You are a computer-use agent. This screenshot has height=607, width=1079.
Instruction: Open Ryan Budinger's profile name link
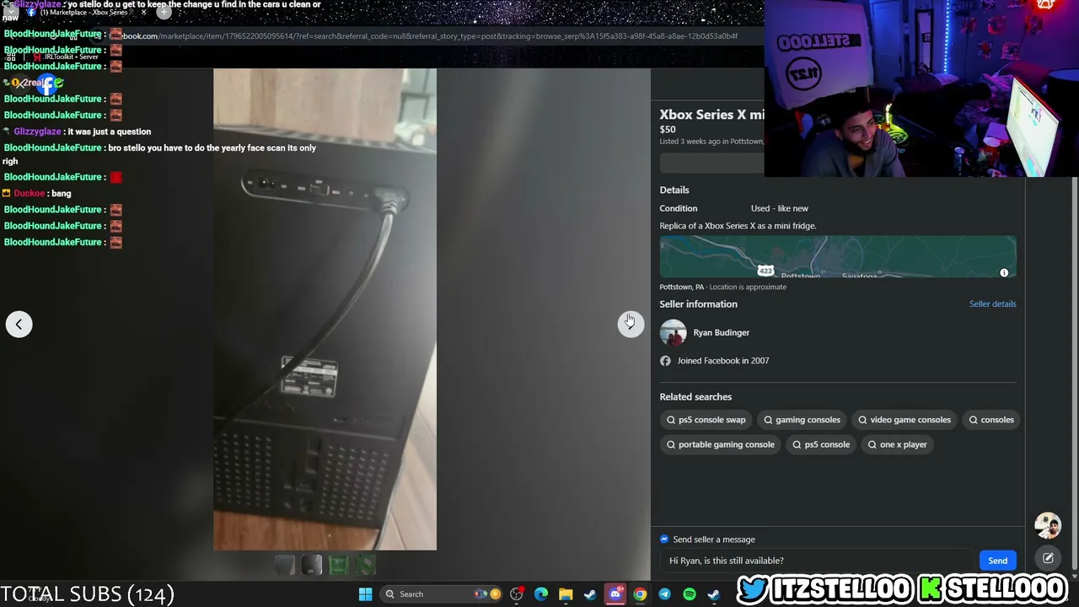coord(721,332)
